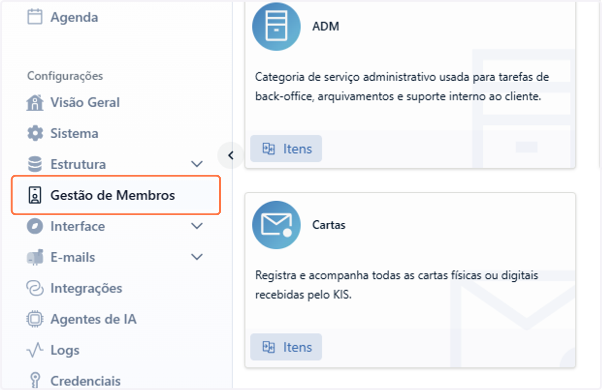
Task: Collapse the sidebar with the arrow button
Action: pyautogui.click(x=231, y=155)
